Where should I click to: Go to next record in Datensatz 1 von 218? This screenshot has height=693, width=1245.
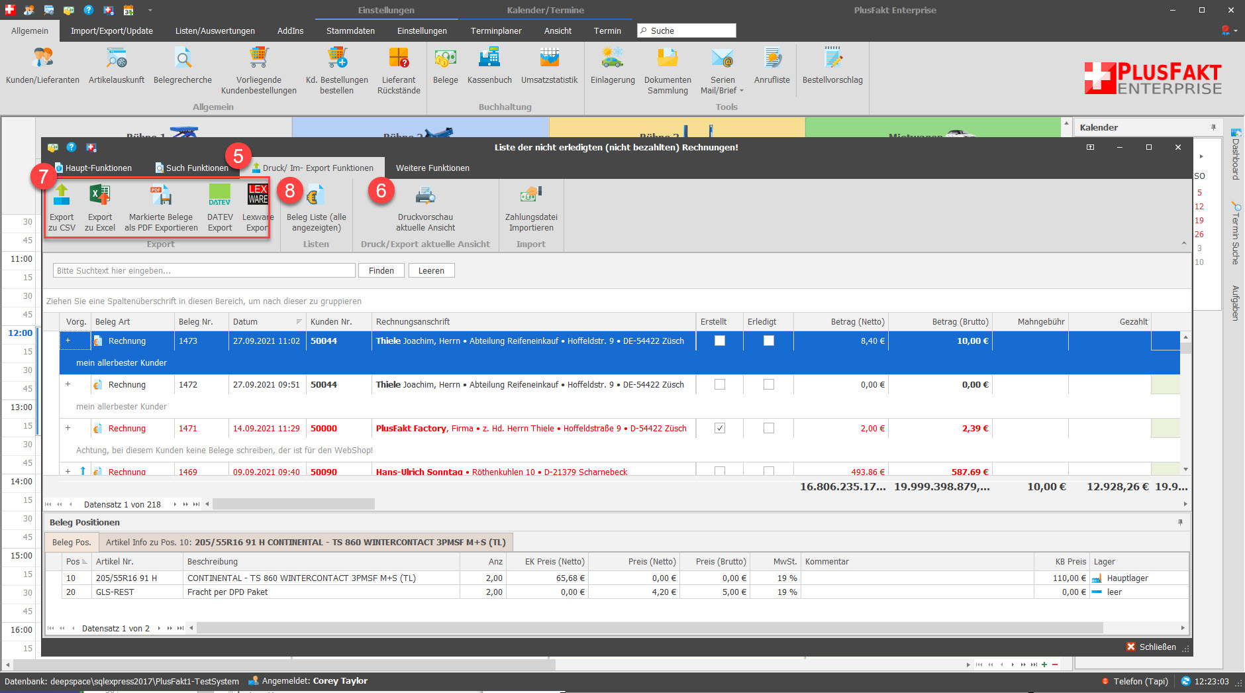pyautogui.click(x=175, y=504)
